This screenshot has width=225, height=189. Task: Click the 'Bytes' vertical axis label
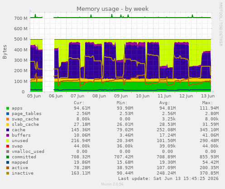pos(5,52)
